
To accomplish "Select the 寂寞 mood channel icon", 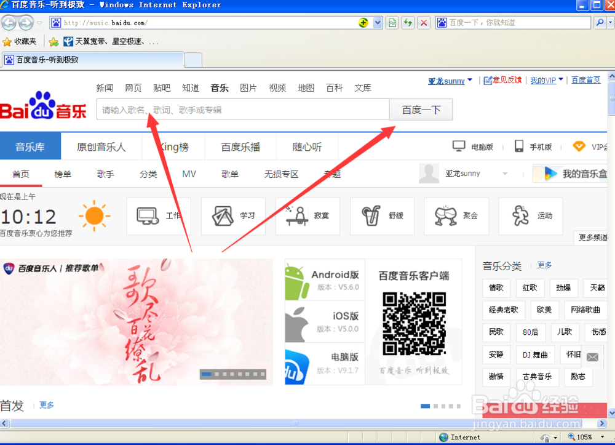I will [x=297, y=216].
